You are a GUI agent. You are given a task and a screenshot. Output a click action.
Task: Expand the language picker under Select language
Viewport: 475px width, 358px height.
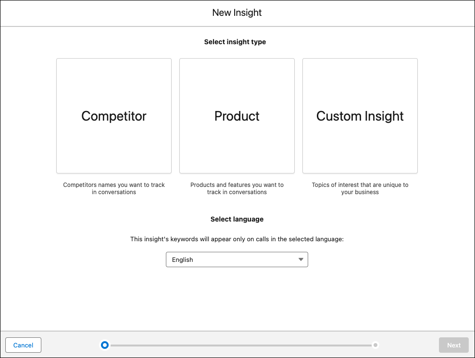pos(237,259)
